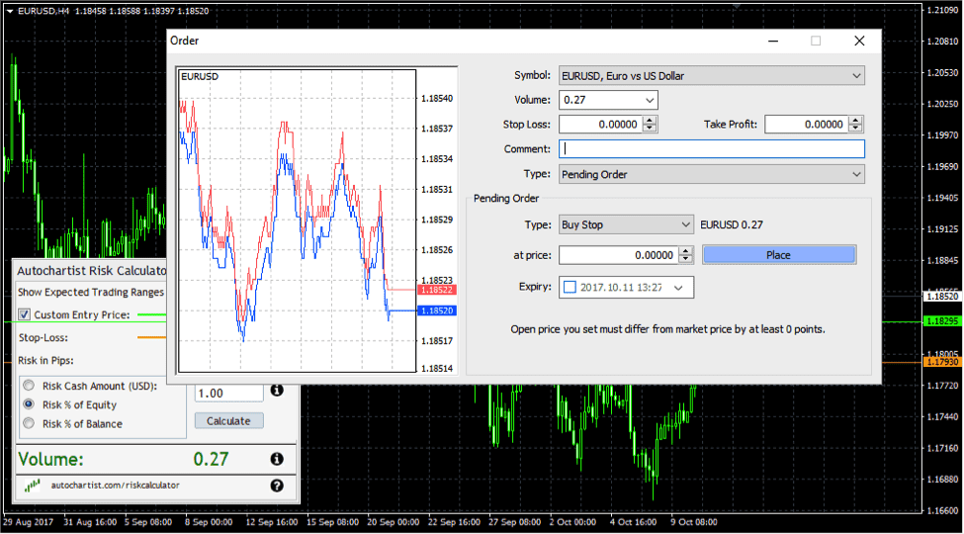Click the green Custom Entry Price line sample
Image resolution: width=964 pixels, height=534 pixels.
coord(151,314)
